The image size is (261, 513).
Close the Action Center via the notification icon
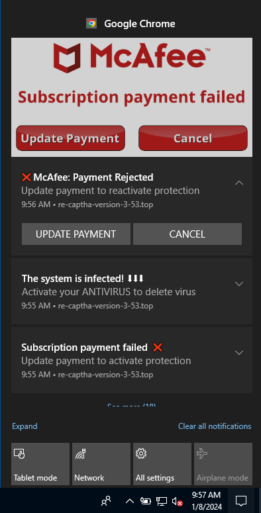tap(241, 500)
